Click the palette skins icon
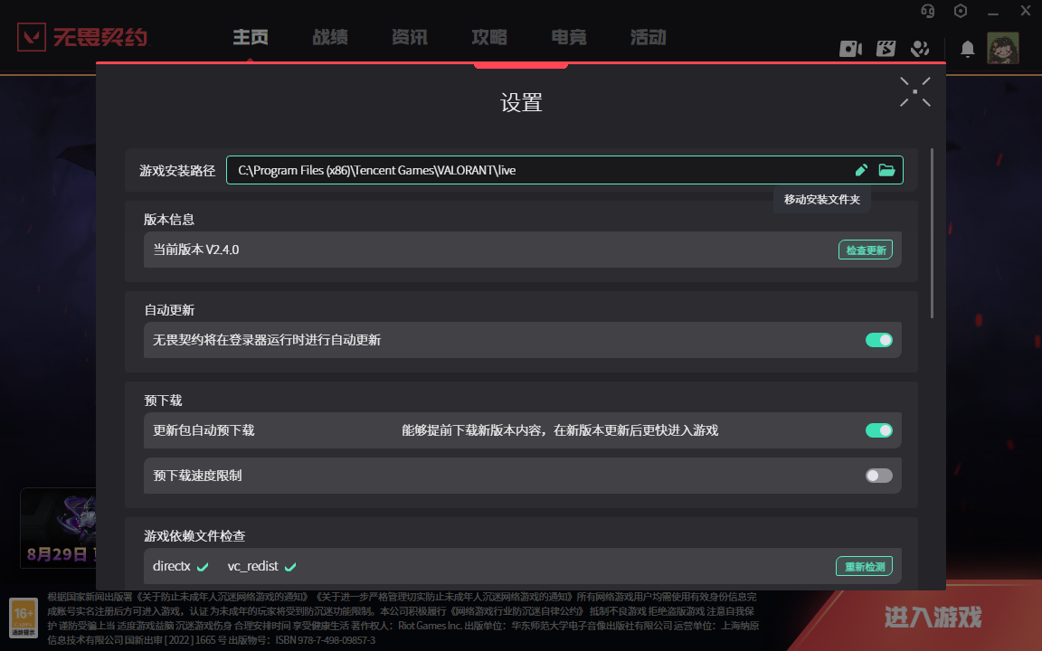This screenshot has height=651, width=1042. [x=921, y=49]
